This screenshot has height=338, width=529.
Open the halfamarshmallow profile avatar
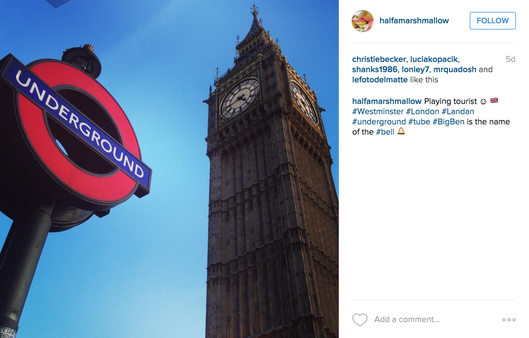(x=363, y=21)
